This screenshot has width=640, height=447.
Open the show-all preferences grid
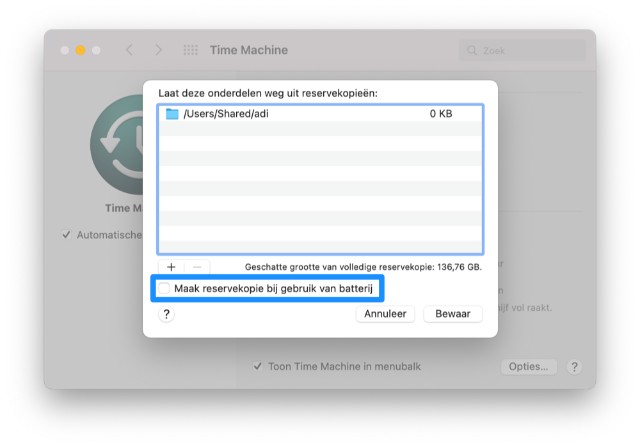[191, 50]
